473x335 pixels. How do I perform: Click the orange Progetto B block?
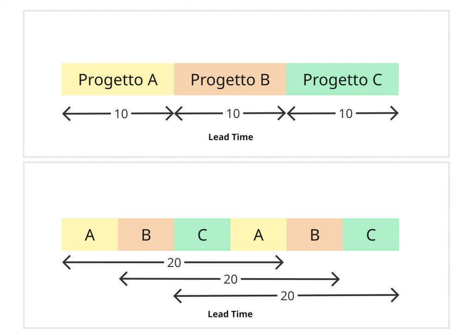click(x=230, y=80)
